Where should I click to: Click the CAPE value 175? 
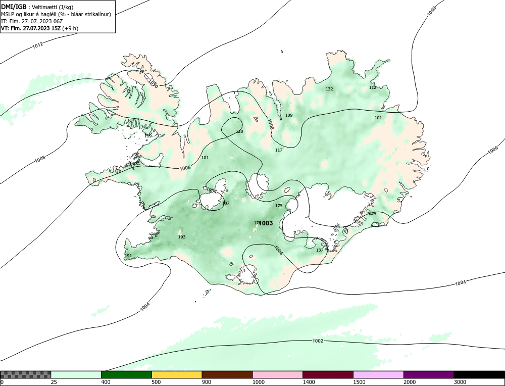279,206
